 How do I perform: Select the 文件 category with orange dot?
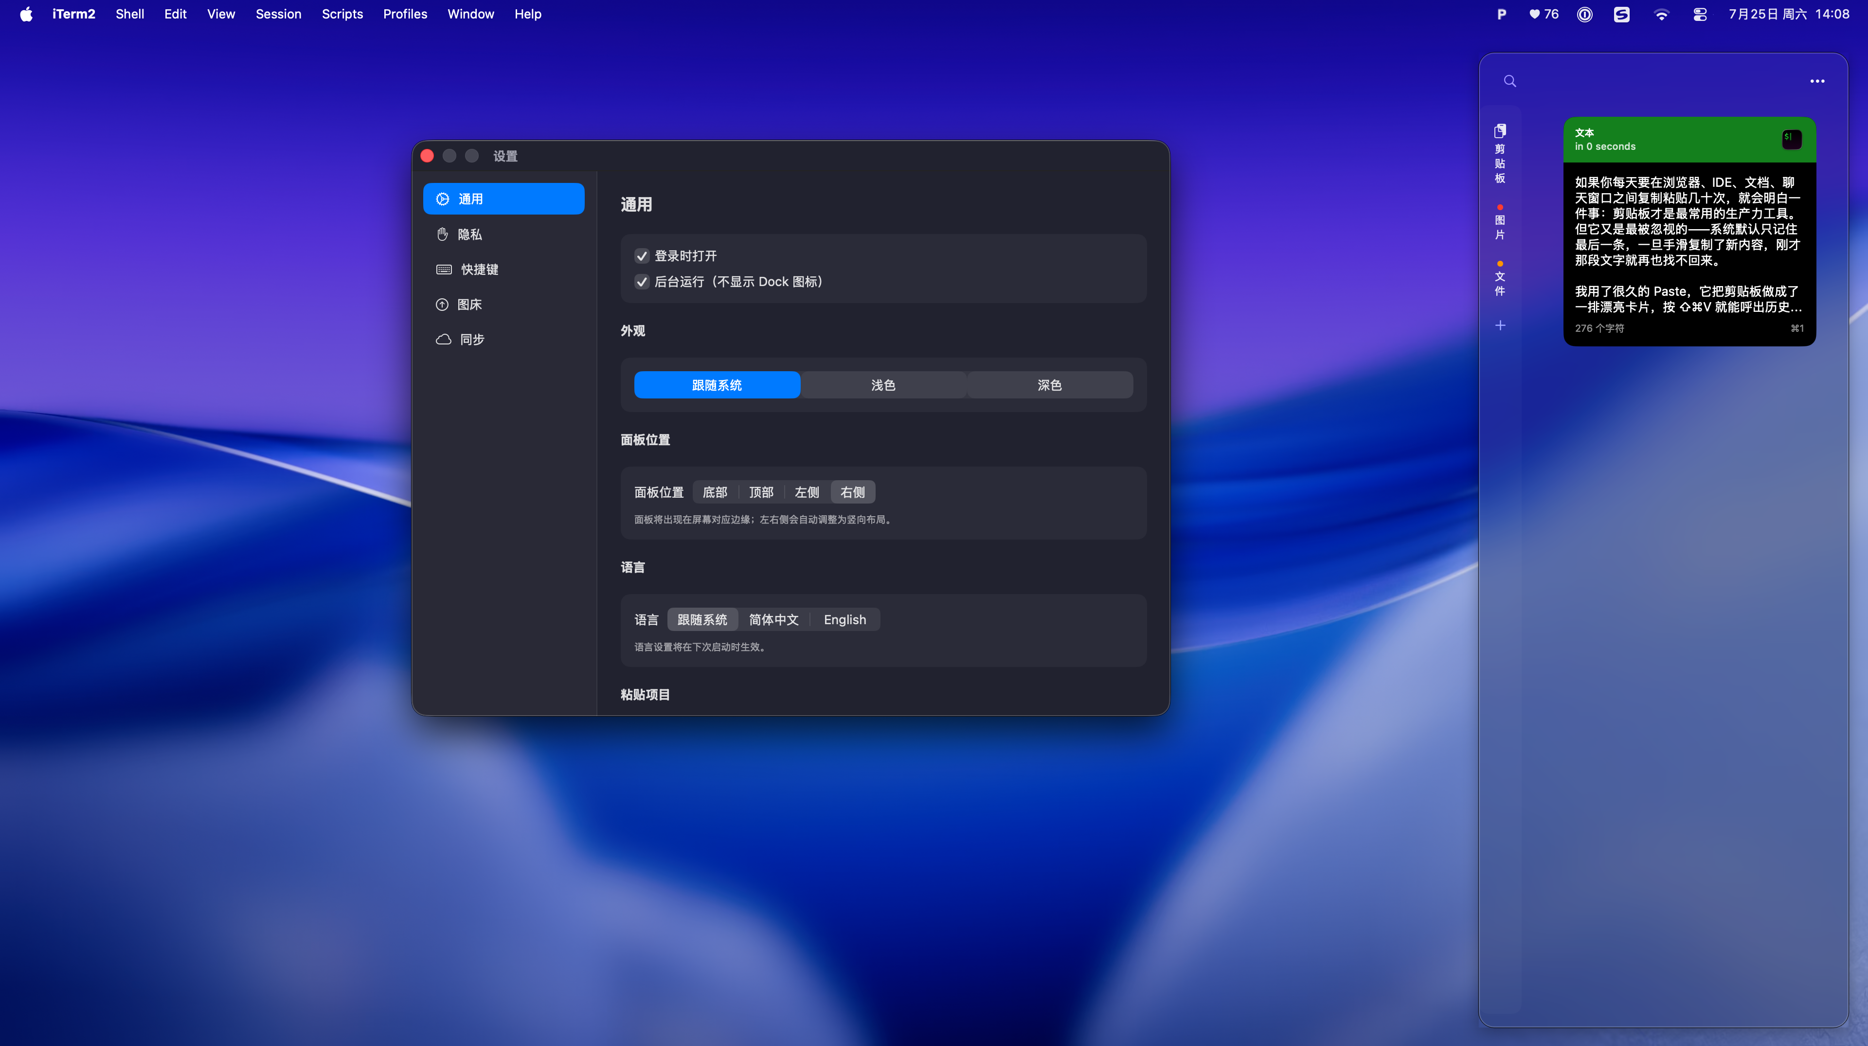(x=1500, y=279)
